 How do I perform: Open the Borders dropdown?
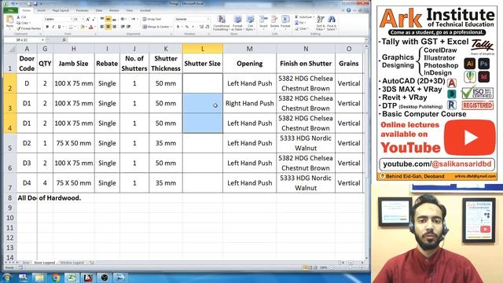click(x=75, y=27)
